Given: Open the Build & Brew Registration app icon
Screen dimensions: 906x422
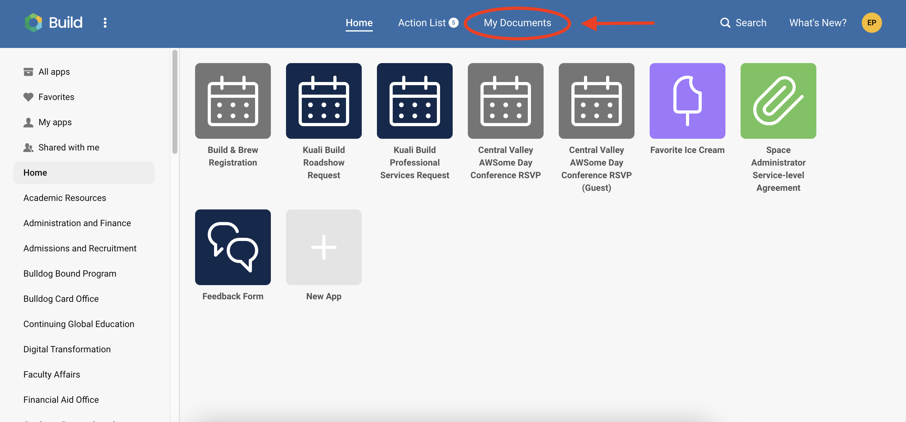Looking at the screenshot, I should coord(233,101).
